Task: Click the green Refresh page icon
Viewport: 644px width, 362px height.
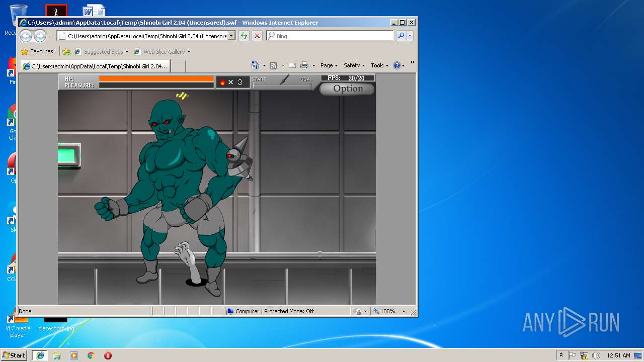Action: (244, 36)
